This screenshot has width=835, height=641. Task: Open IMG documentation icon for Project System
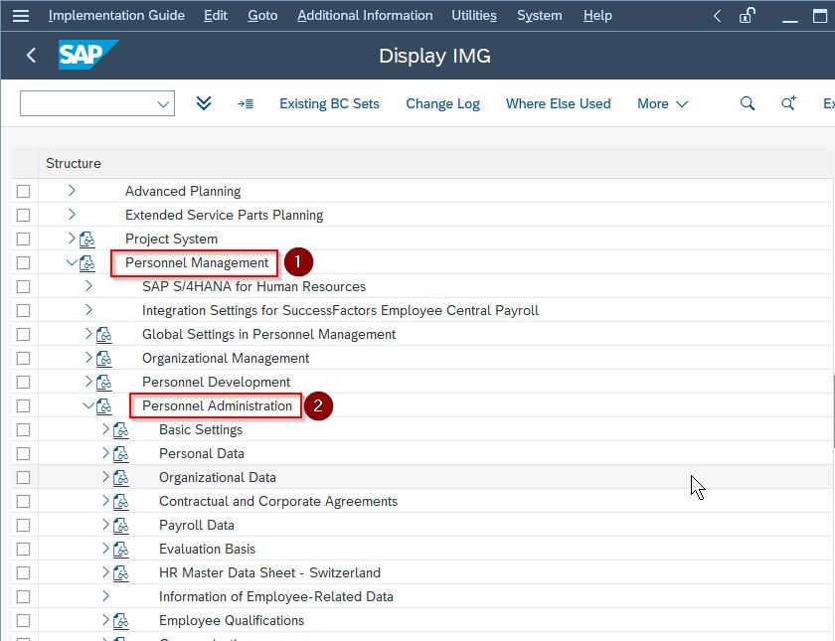tap(87, 240)
